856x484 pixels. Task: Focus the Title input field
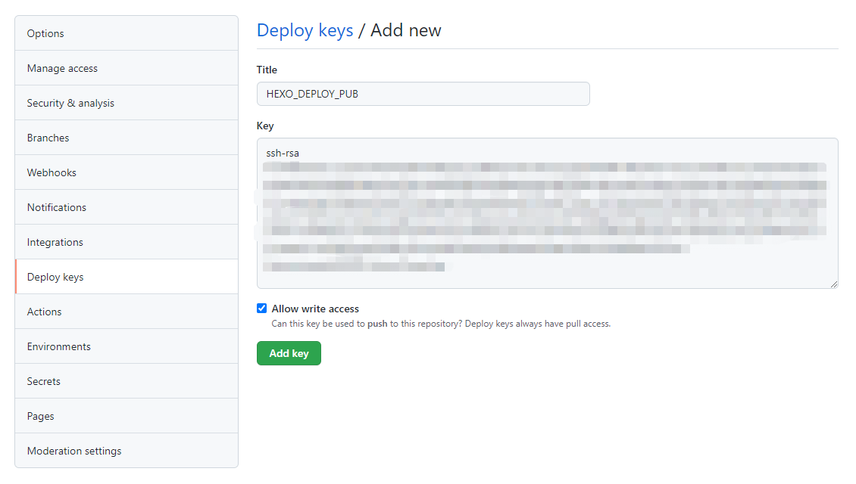tap(423, 94)
